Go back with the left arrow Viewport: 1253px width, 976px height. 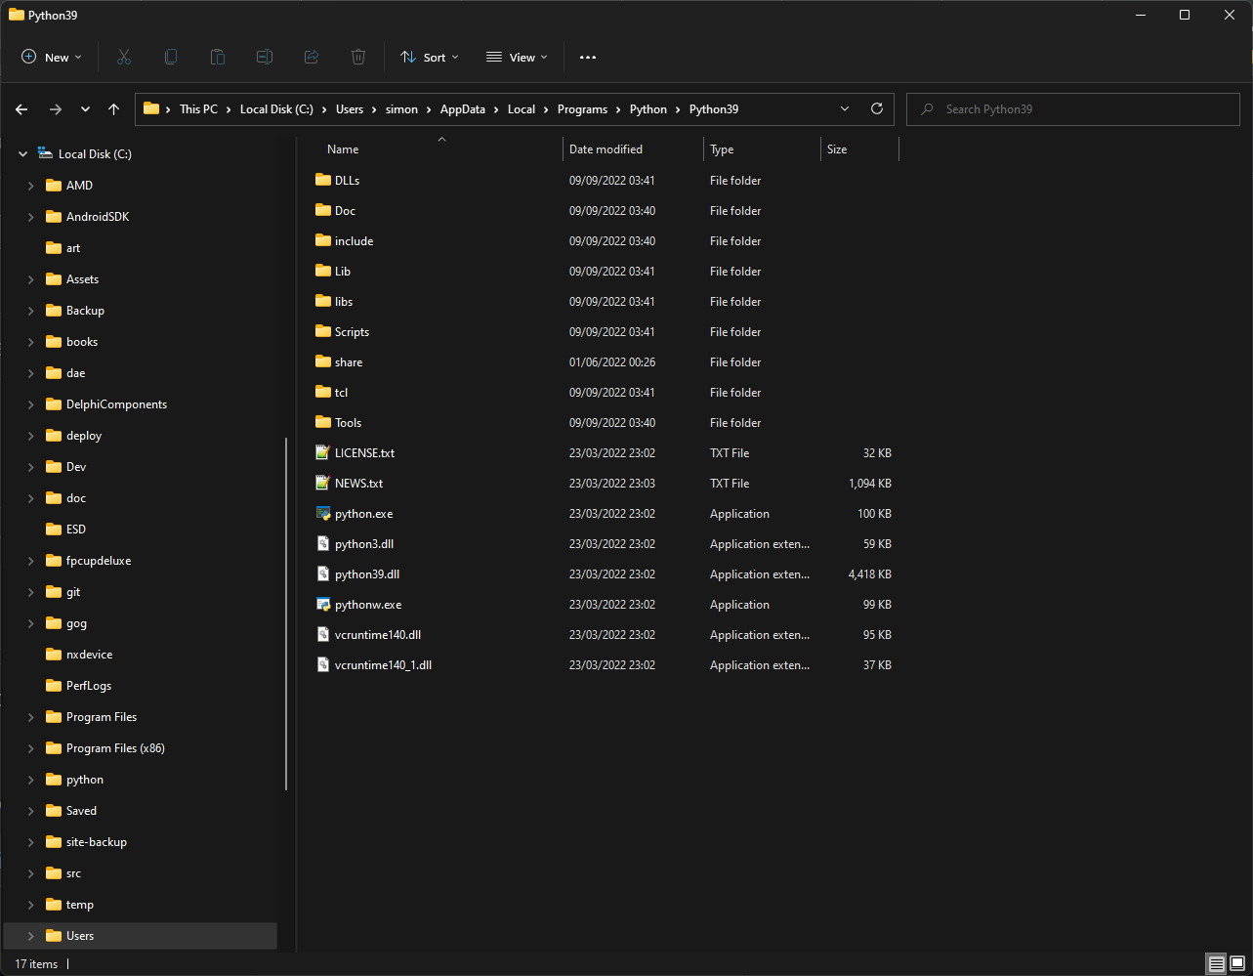(x=21, y=109)
